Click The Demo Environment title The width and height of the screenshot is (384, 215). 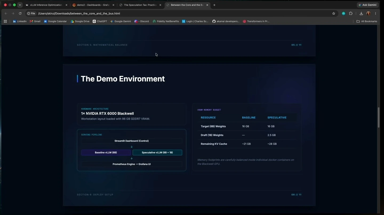point(123,79)
